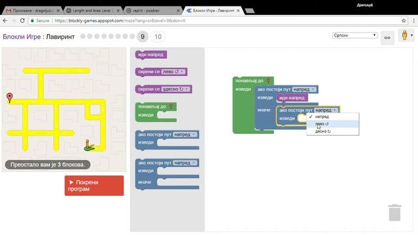Click the Драгољуб user name label

pos(364,5)
